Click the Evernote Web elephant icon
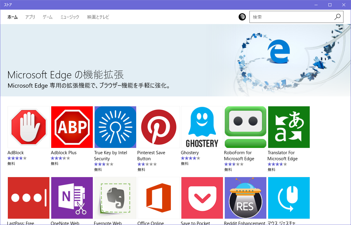Viewport: 351px width, 225px height. pos(115,198)
